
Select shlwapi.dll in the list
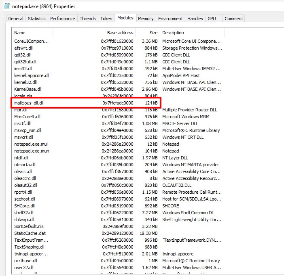118,220
